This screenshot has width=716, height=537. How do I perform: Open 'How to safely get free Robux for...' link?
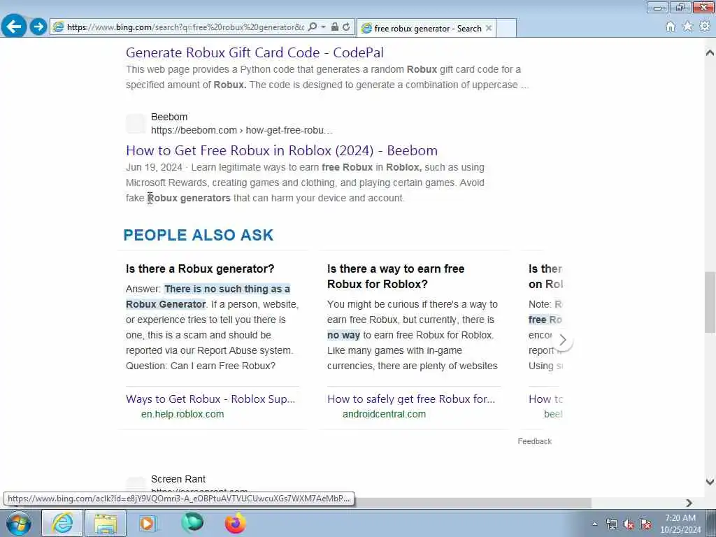(410, 399)
